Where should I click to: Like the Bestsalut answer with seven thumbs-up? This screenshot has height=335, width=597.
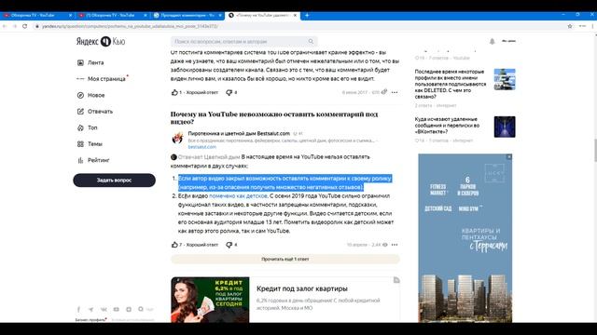174,245
